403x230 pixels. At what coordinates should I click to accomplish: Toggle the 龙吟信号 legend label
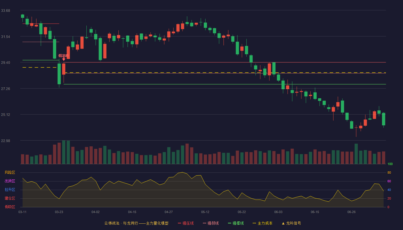[293, 223]
